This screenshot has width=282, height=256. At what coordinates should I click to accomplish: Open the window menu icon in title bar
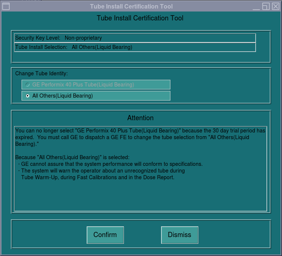tap(6, 6)
